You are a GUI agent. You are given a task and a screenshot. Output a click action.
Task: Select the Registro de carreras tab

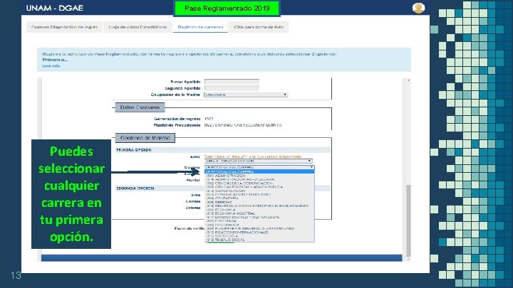tap(200, 27)
